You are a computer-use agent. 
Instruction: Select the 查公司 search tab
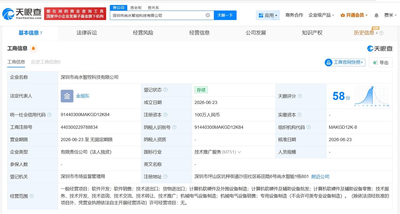click(119, 7)
